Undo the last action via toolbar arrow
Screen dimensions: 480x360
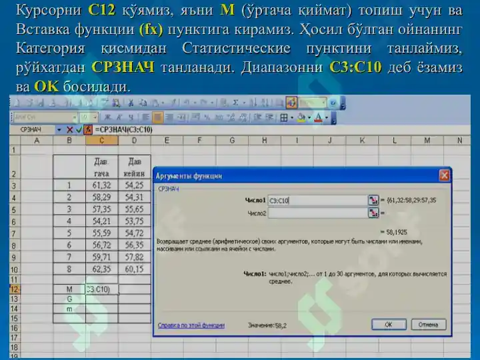187,103
